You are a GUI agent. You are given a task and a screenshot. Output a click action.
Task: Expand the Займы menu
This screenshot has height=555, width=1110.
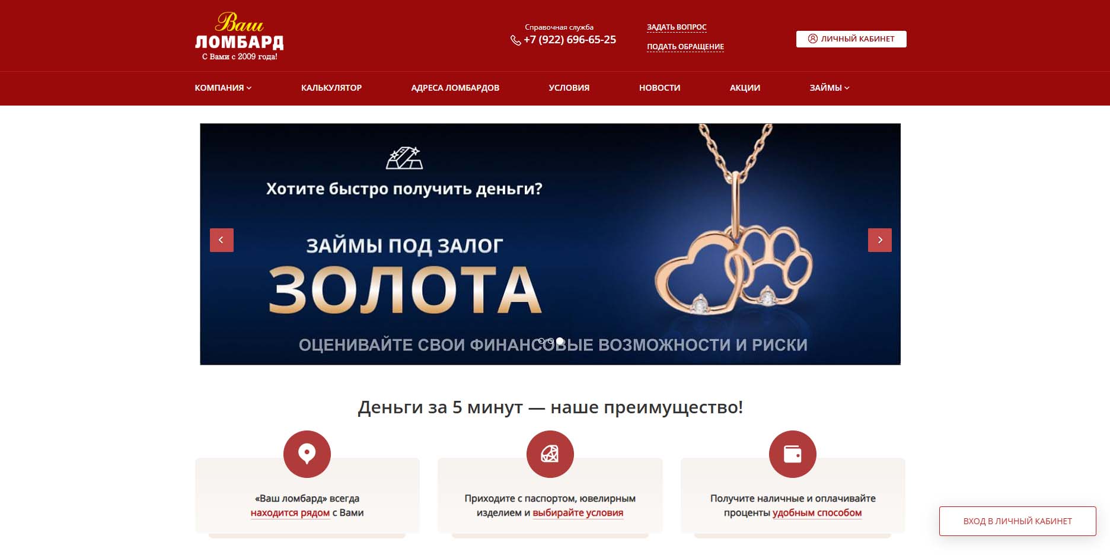pos(830,88)
